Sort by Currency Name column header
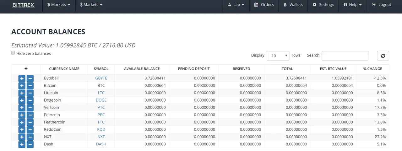 point(64,69)
